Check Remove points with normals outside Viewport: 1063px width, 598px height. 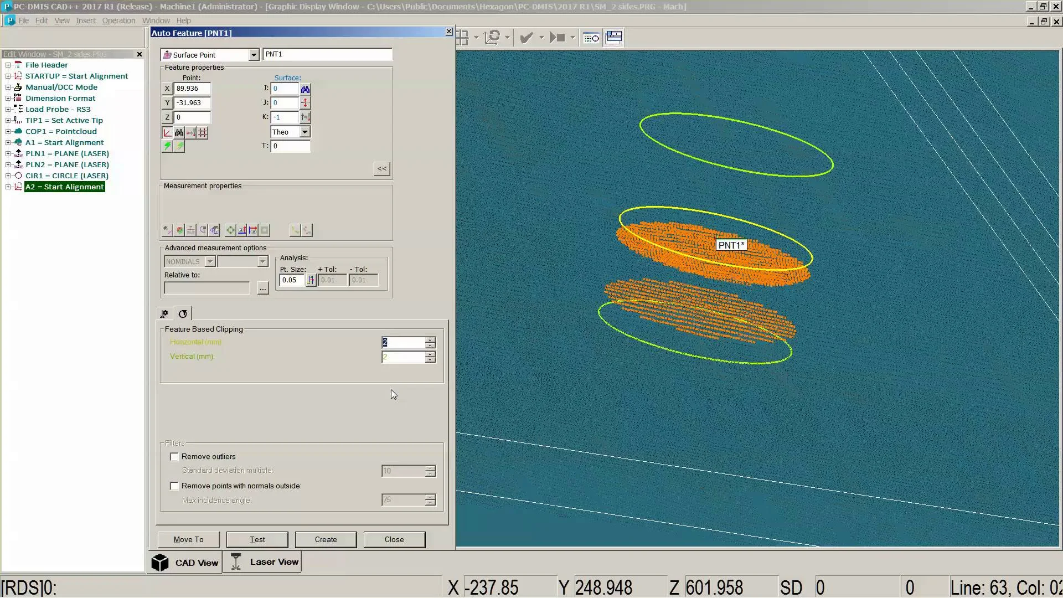[174, 486]
